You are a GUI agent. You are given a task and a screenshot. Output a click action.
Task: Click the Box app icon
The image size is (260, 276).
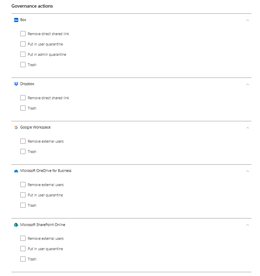[x=16, y=20]
